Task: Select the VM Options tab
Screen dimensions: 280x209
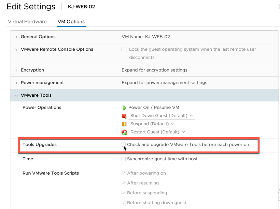Action: (x=71, y=21)
